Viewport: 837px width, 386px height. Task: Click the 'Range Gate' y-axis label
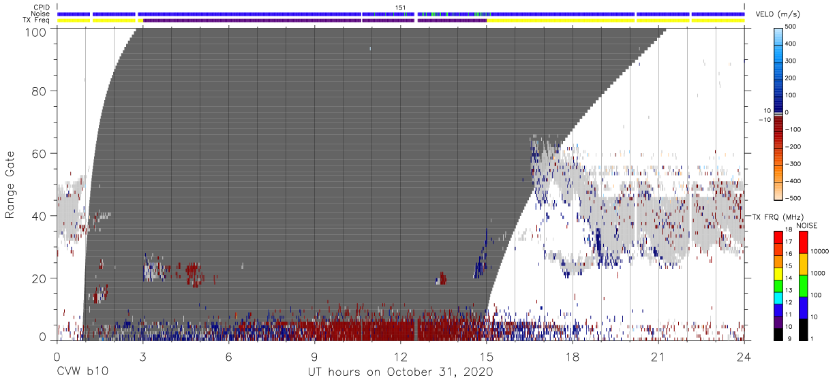(x=10, y=185)
